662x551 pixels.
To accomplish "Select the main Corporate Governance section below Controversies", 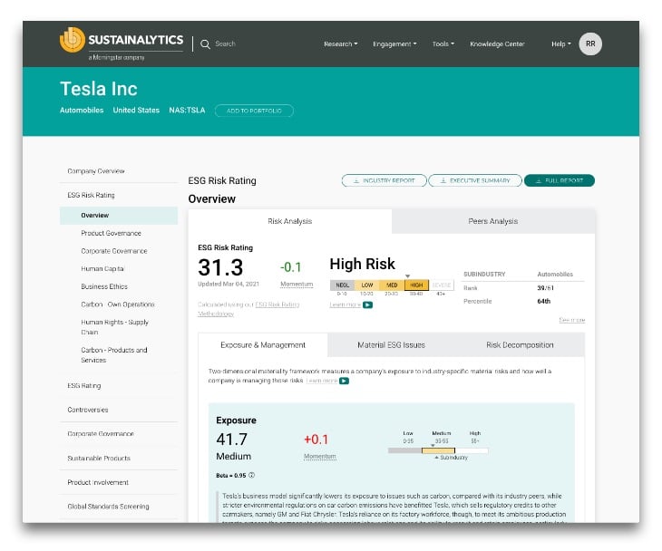I will 101,434.
